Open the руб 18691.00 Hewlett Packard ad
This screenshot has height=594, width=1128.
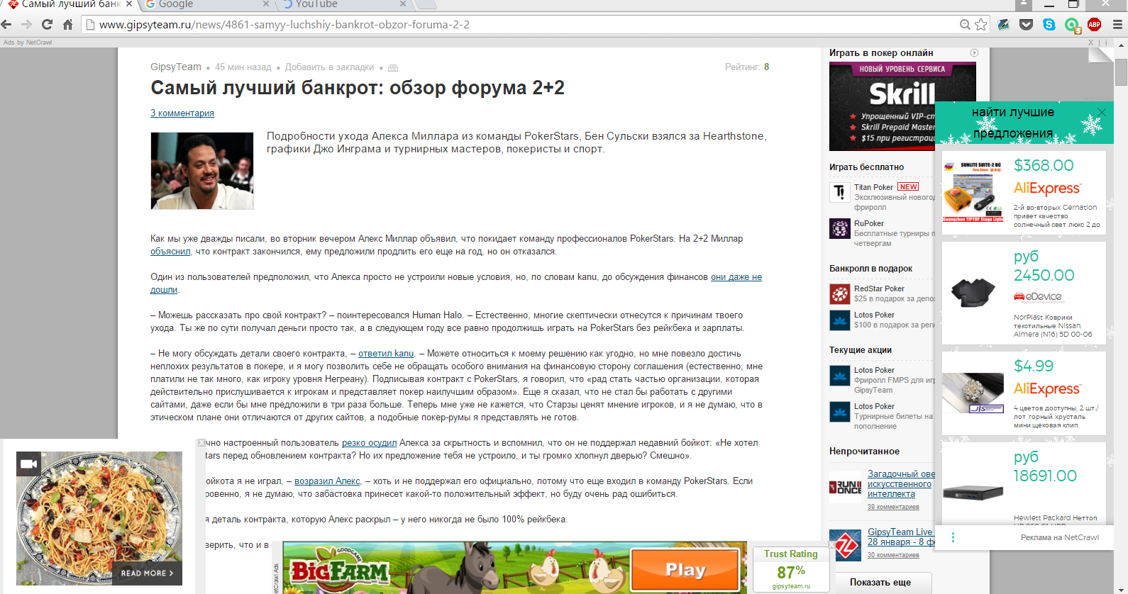click(x=1024, y=483)
